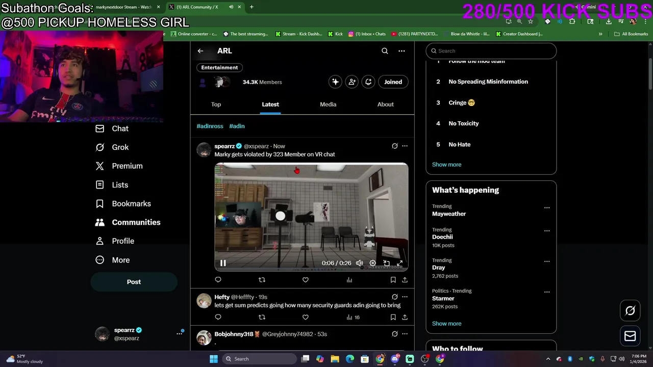
Task: Open options for Starmer trend
Action: (x=547, y=292)
